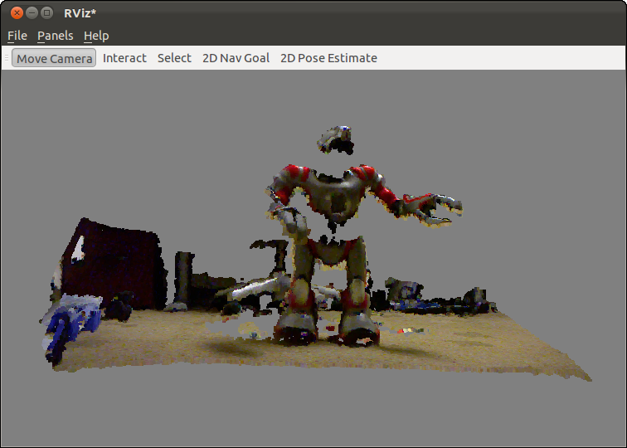Switch to the Interact tool
The height and width of the screenshot is (448, 627).
(124, 58)
